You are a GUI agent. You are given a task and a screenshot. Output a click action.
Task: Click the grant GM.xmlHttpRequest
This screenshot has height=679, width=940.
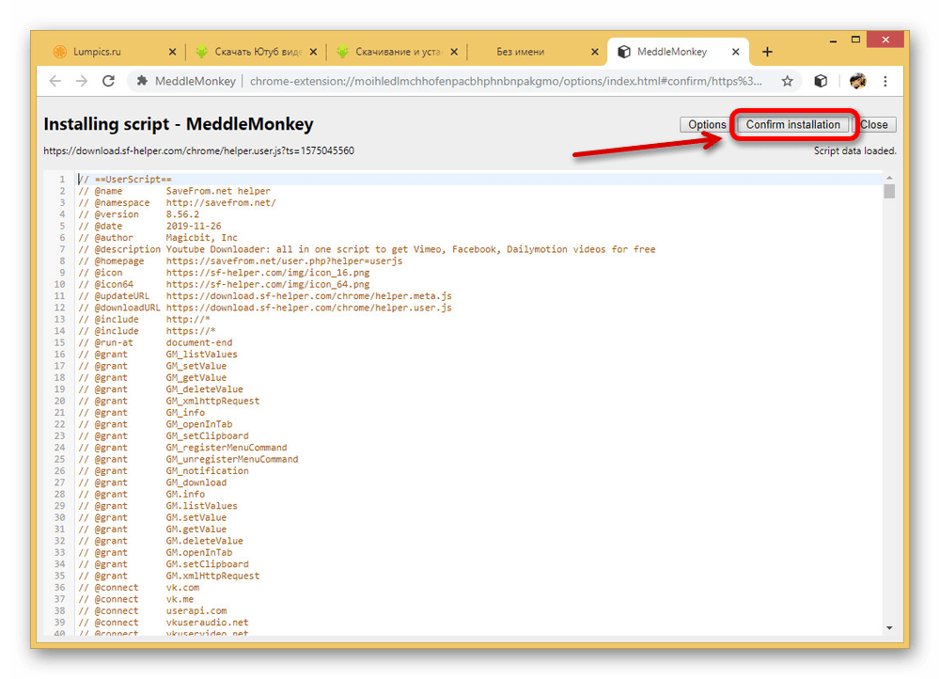[x=212, y=576]
